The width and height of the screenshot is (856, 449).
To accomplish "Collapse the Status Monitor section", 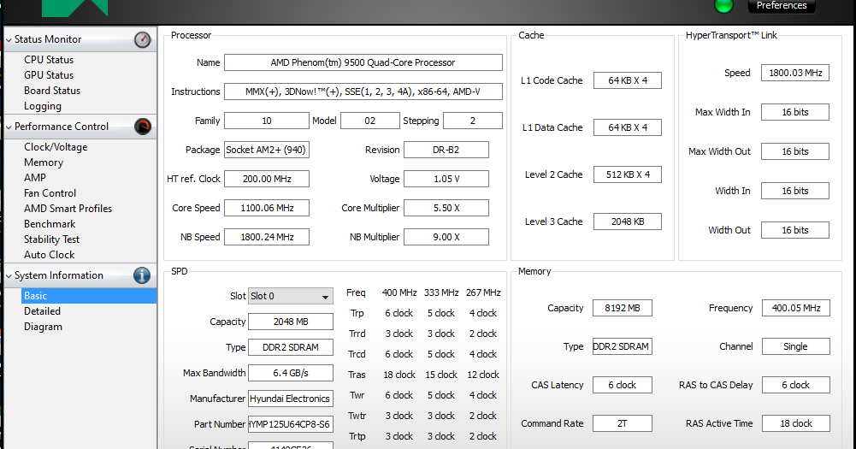I will pos(9,40).
